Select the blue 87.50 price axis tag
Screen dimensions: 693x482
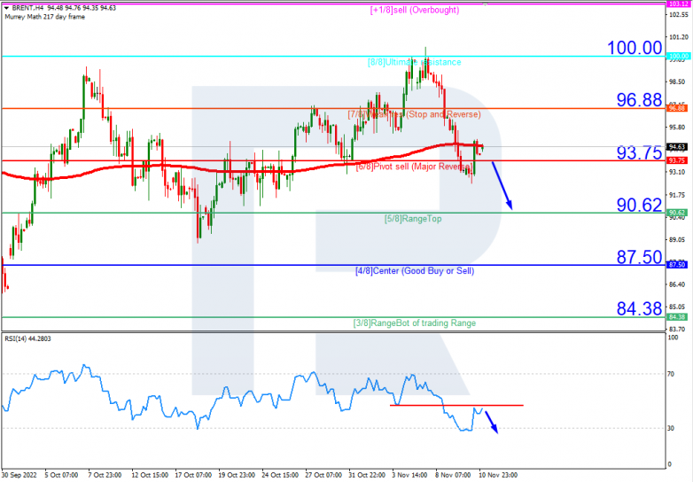click(678, 265)
